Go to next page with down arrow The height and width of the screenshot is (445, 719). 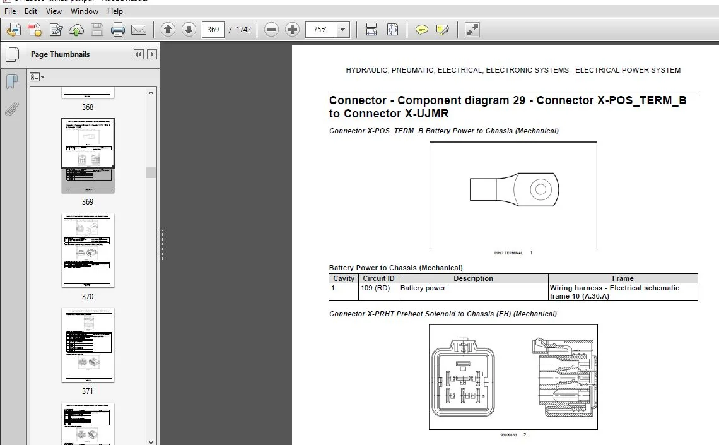tap(189, 30)
